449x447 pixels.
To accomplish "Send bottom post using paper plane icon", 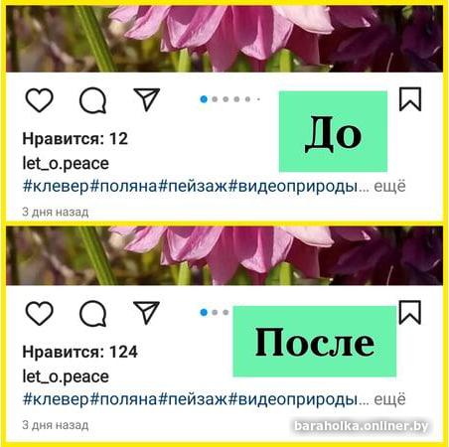I will [x=147, y=312].
